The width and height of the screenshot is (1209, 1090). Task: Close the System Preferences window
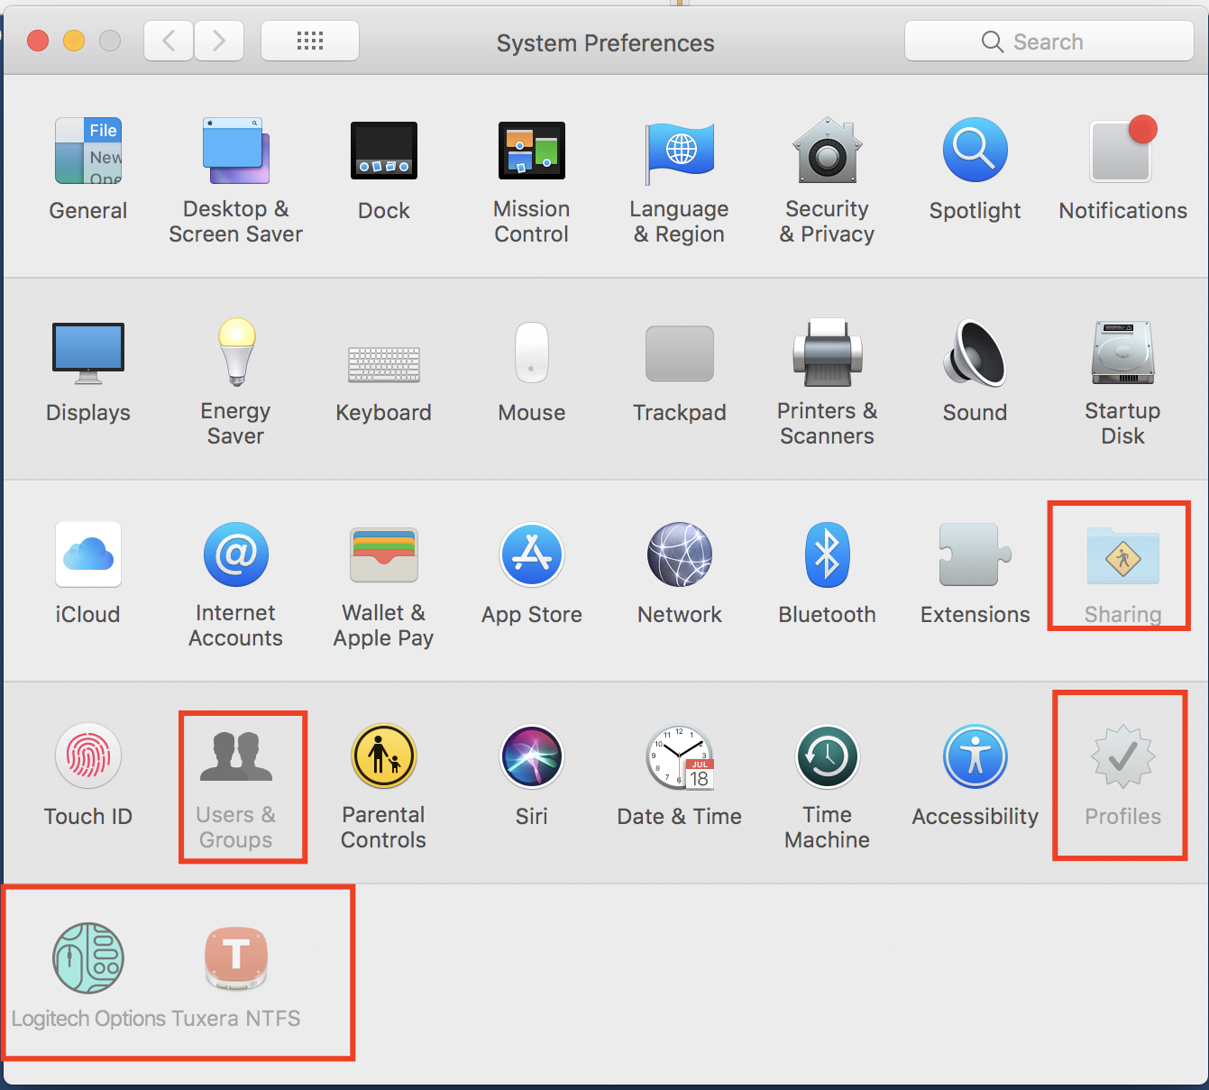[x=38, y=41]
